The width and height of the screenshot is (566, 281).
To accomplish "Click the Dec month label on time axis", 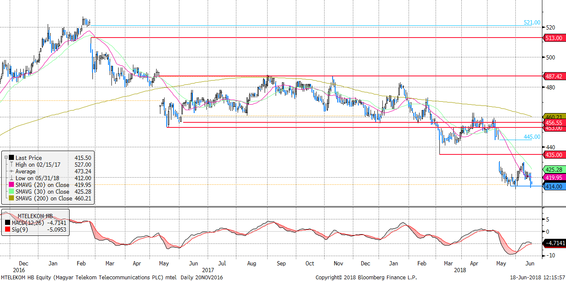I will click(x=24, y=263).
